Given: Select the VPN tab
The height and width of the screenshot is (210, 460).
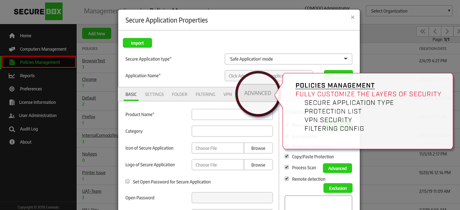Looking at the screenshot, I should (227, 94).
